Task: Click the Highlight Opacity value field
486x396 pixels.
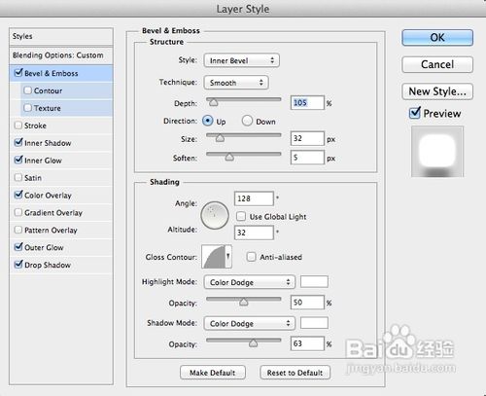Action: (307, 303)
